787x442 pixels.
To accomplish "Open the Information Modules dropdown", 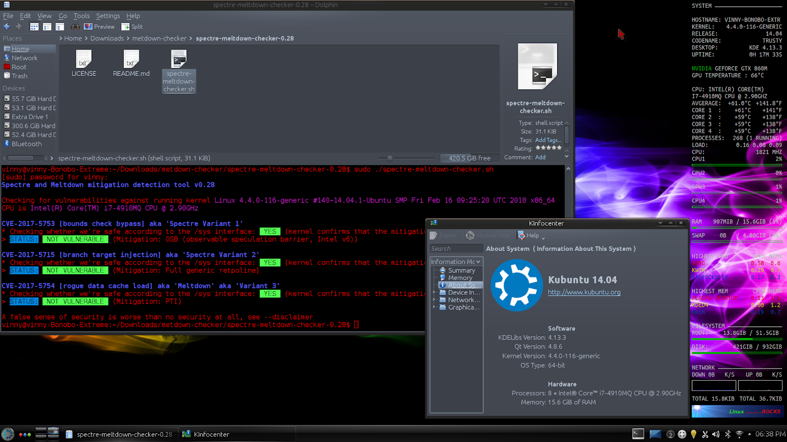I will pyautogui.click(x=456, y=262).
